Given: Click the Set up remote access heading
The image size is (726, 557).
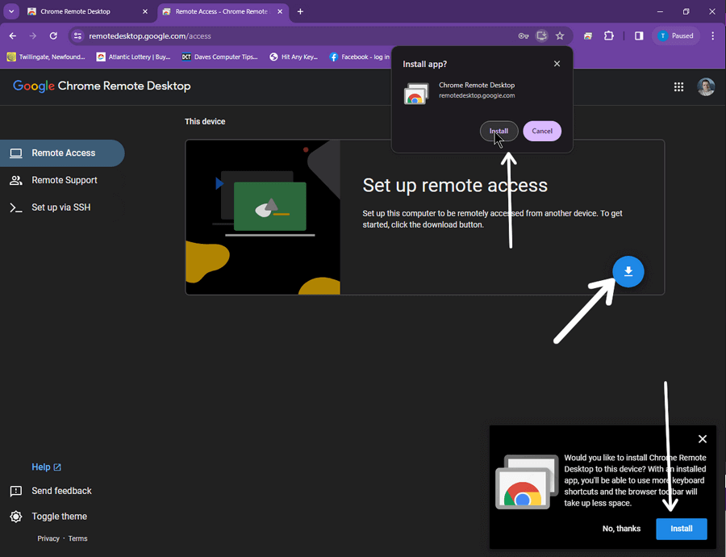Looking at the screenshot, I should coord(455,186).
